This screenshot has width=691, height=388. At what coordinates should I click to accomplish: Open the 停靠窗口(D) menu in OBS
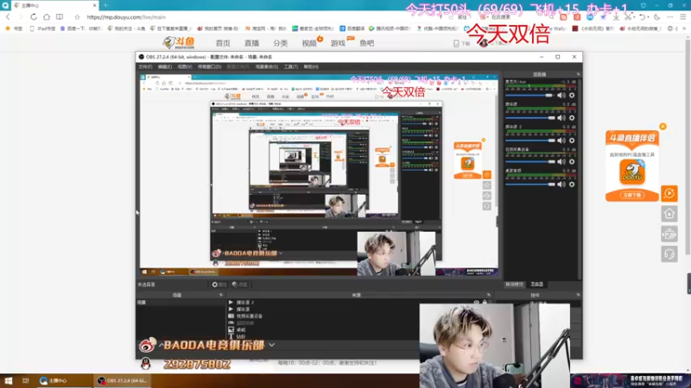(x=209, y=67)
